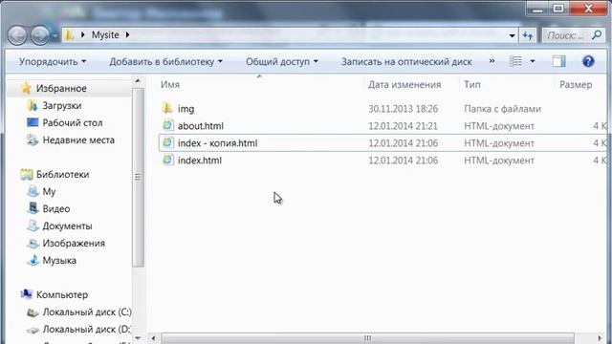The height and width of the screenshot is (344, 612).
Task: Click the horizontal scrollbar thumb at bottom
Action: point(367,338)
